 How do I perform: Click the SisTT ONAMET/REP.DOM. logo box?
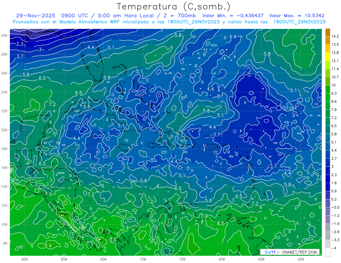pos(290,252)
